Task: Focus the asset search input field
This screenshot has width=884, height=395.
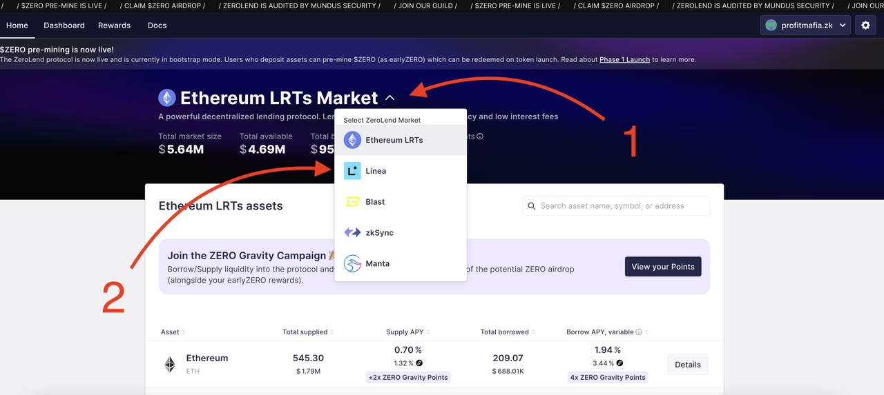Action: click(x=616, y=206)
